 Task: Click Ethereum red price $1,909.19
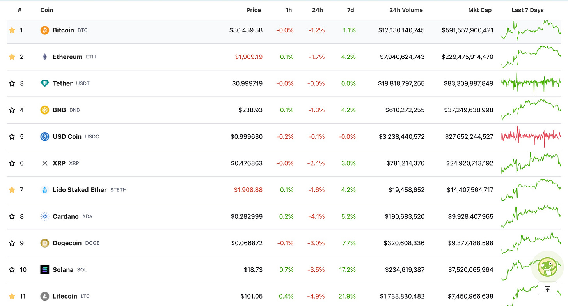pyautogui.click(x=248, y=57)
